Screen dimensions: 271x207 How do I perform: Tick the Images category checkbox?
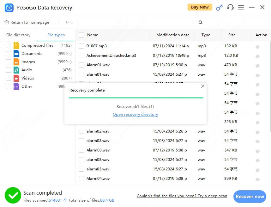(x=9, y=62)
